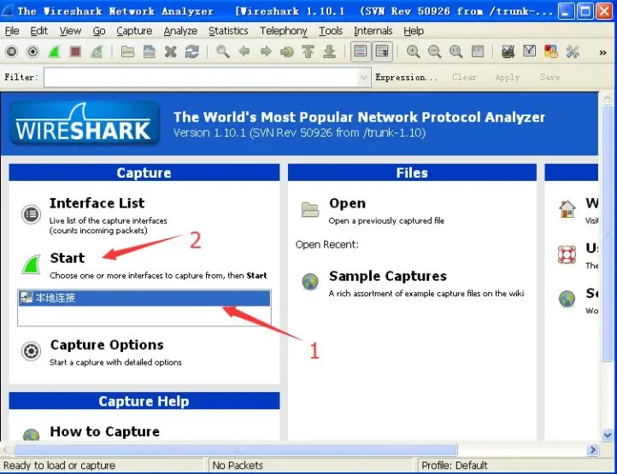The image size is (617, 474).
Task: Open the Analyze menu
Action: pyautogui.click(x=180, y=31)
